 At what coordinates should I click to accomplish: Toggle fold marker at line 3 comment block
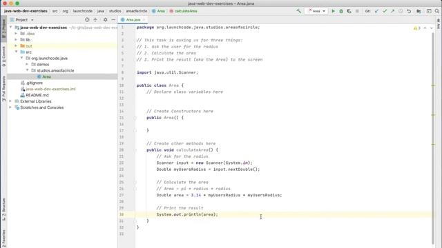click(135, 40)
